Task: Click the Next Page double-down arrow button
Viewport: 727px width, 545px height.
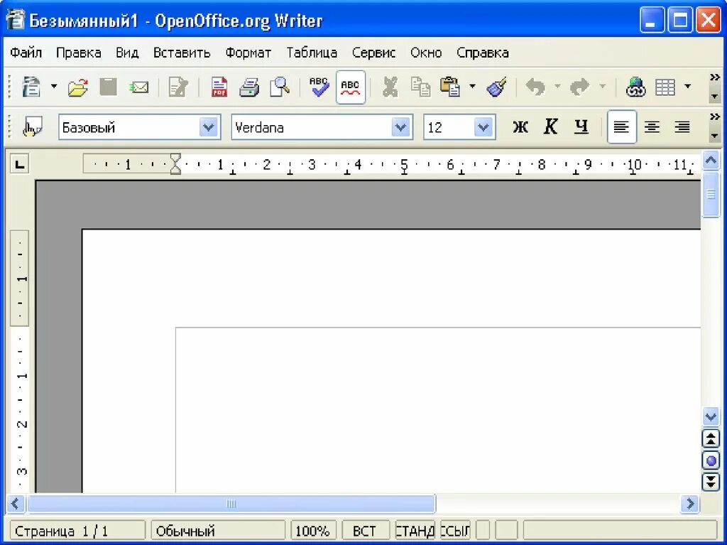Action: pos(711,482)
